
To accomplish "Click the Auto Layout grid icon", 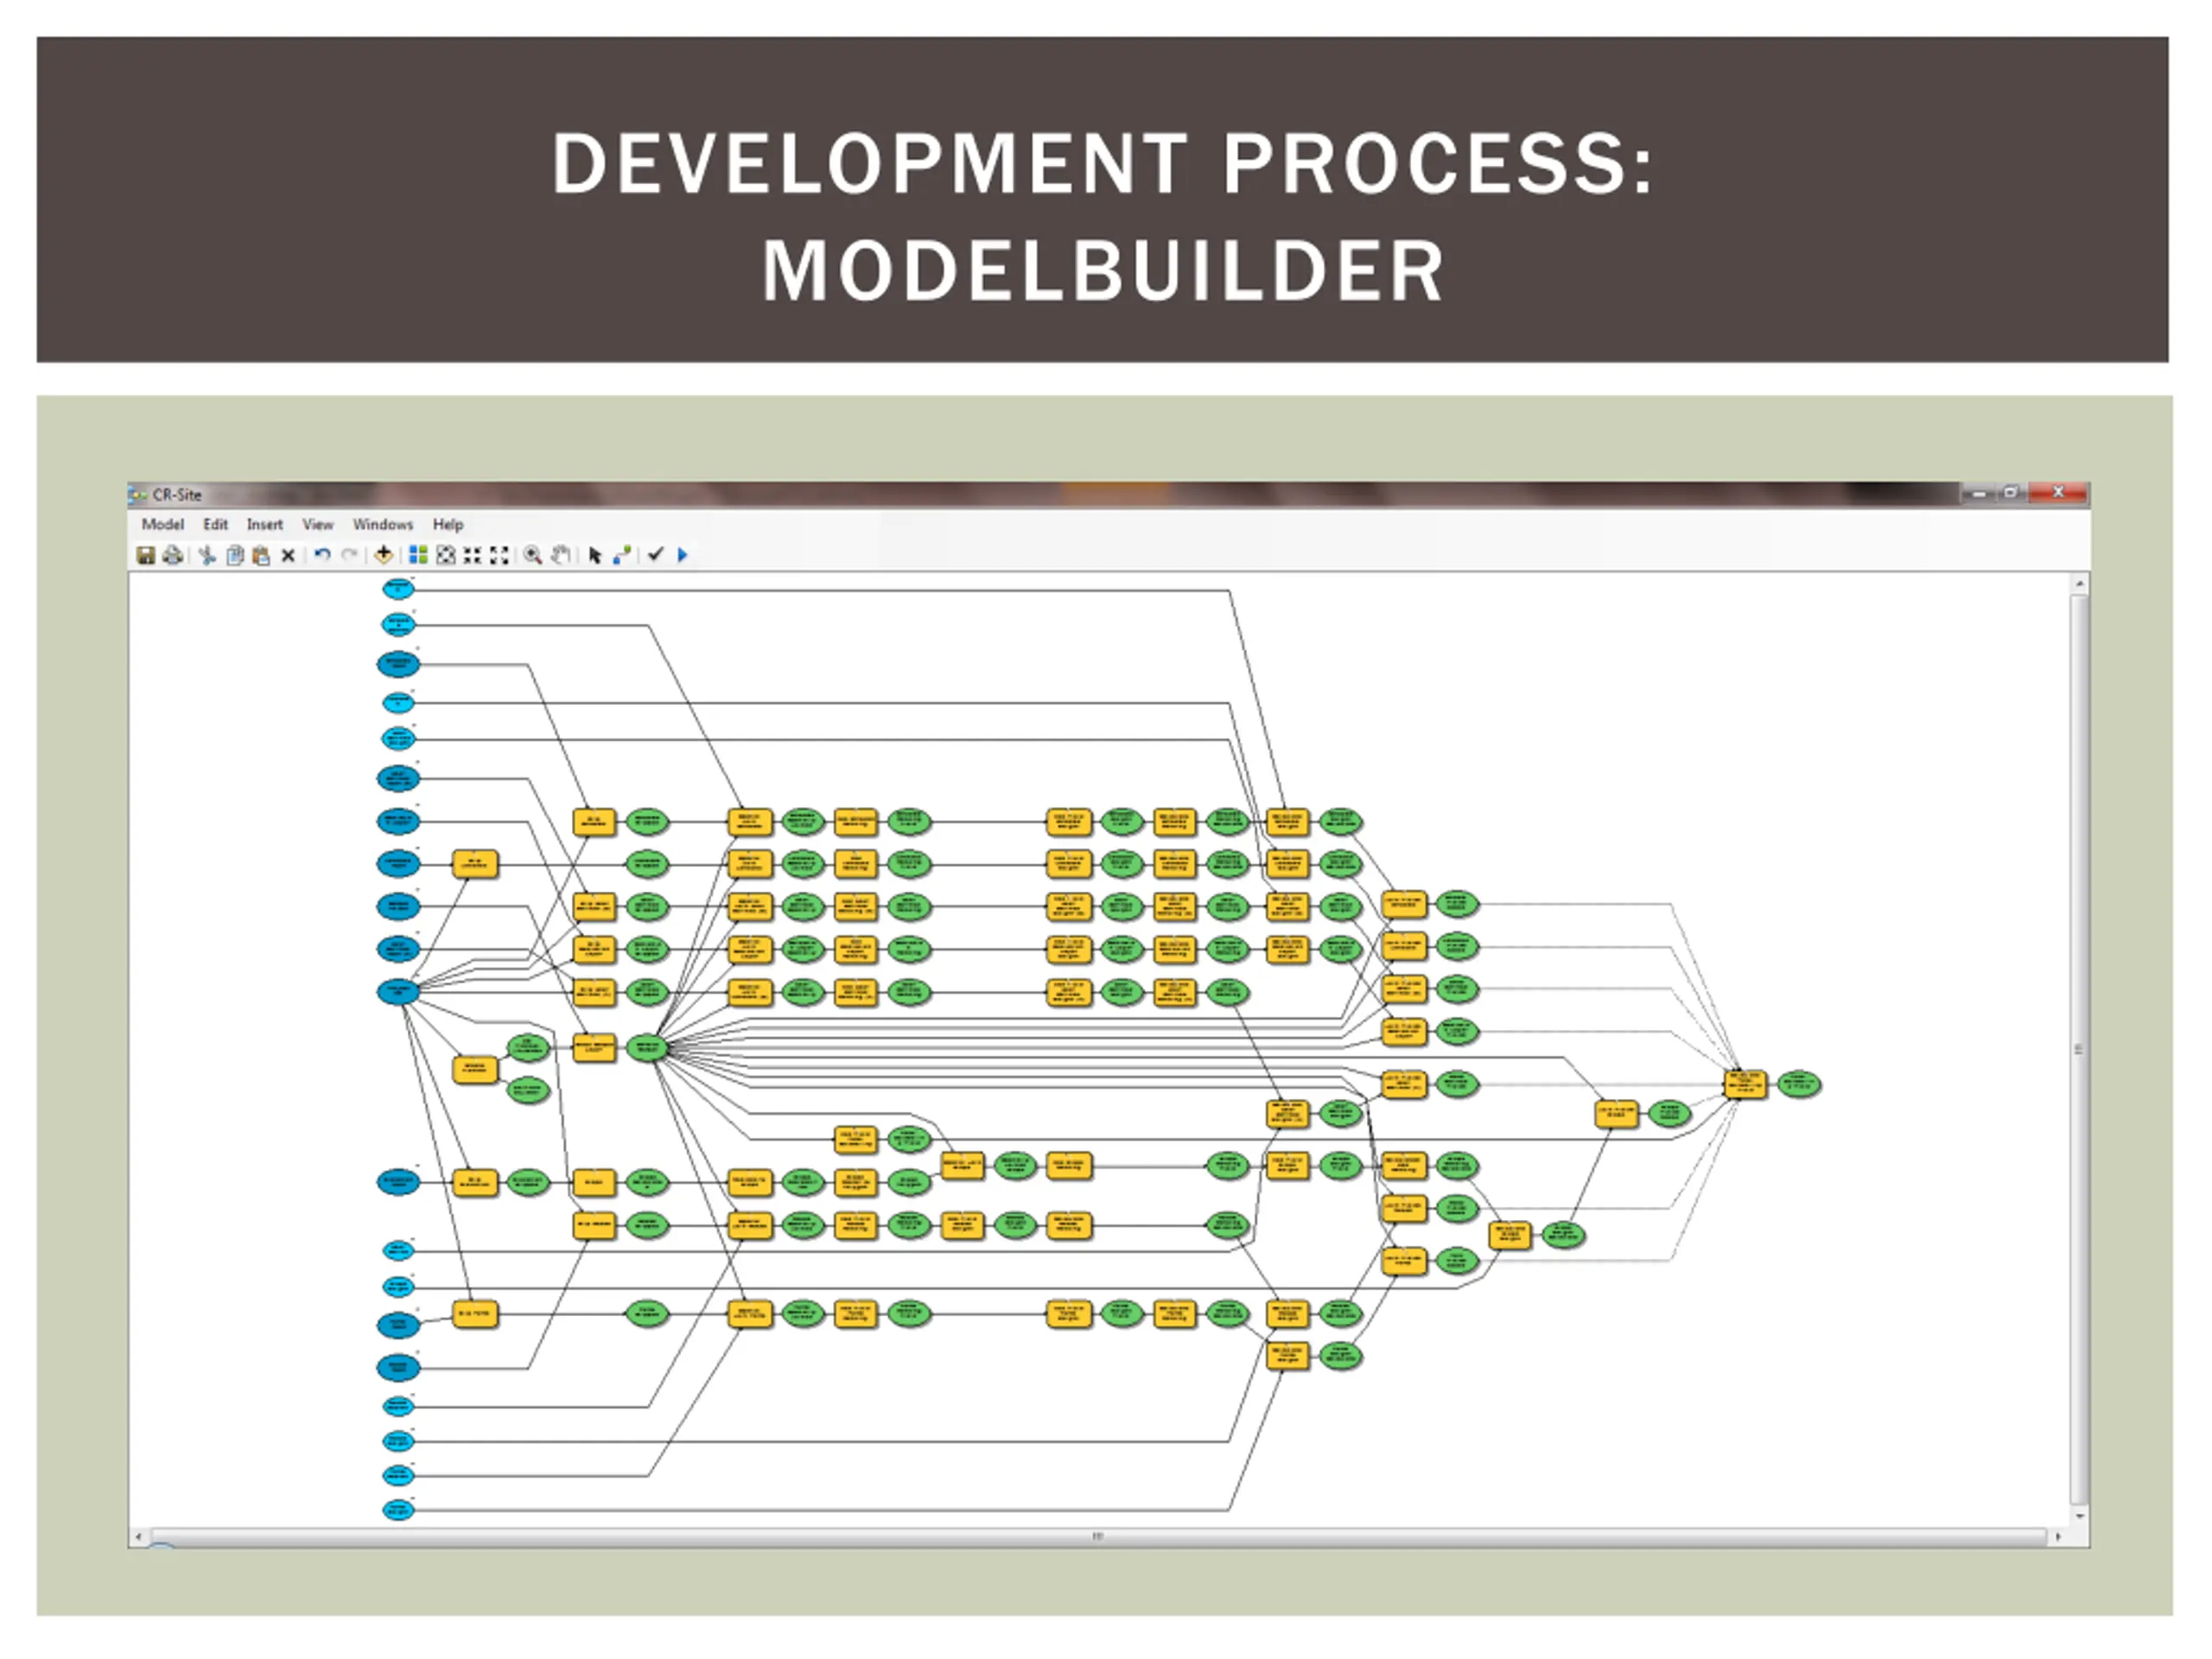I will pos(418,555).
